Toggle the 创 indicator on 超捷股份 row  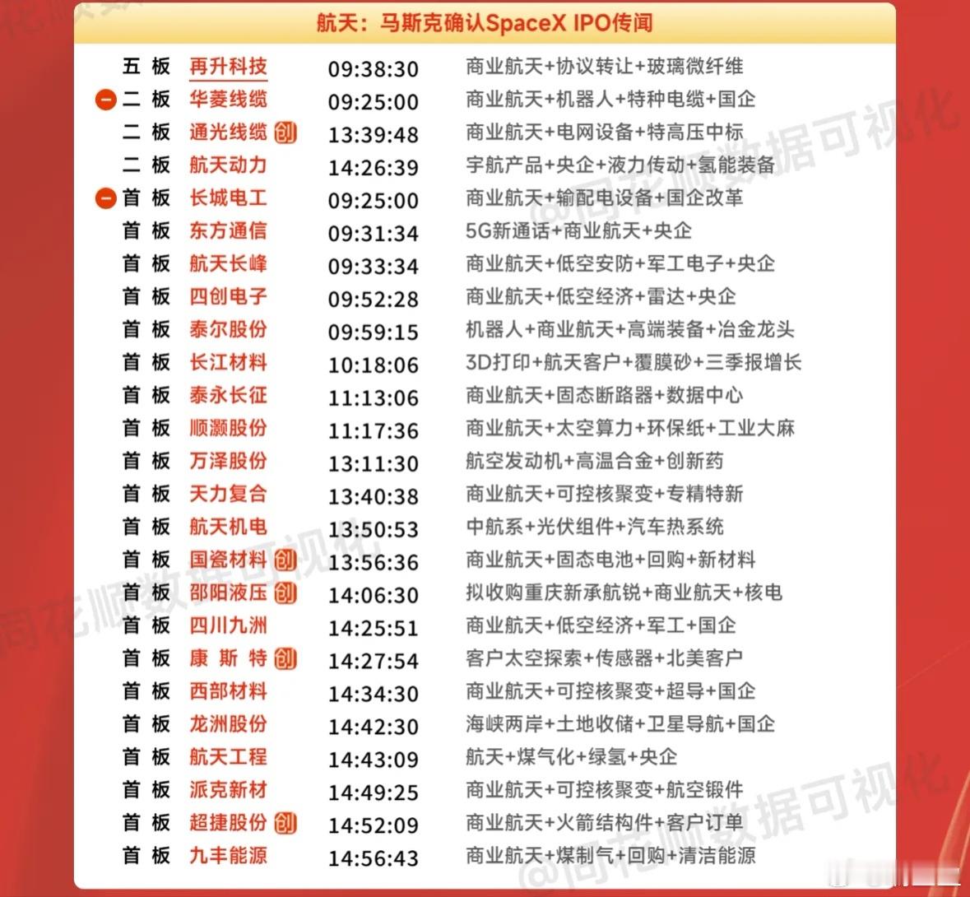[x=286, y=823]
